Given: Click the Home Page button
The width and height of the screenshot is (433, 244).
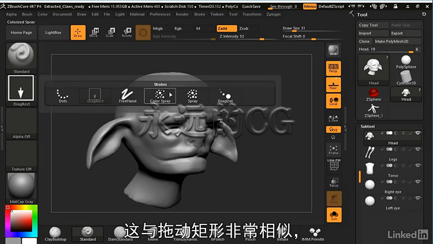Looking at the screenshot, I should click(21, 32).
